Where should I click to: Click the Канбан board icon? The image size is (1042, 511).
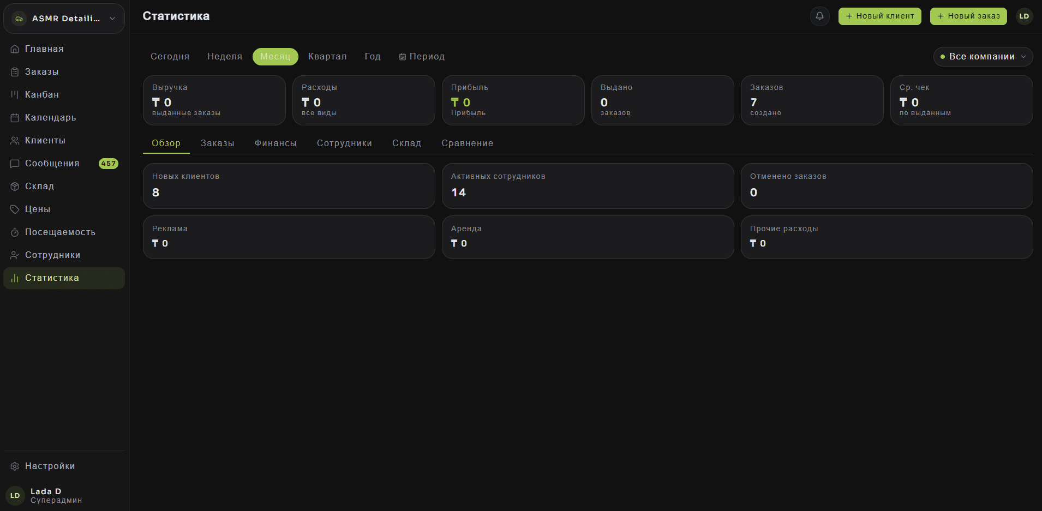coord(15,95)
